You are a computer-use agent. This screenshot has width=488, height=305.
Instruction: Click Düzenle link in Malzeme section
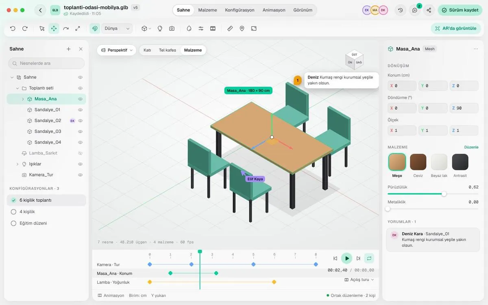pyautogui.click(x=471, y=147)
